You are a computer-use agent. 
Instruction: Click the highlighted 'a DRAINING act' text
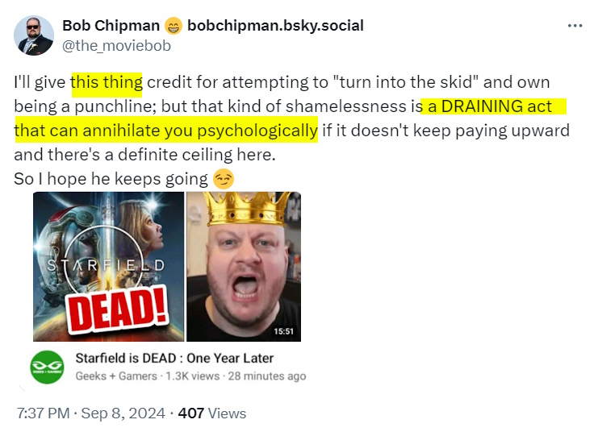[x=490, y=106]
